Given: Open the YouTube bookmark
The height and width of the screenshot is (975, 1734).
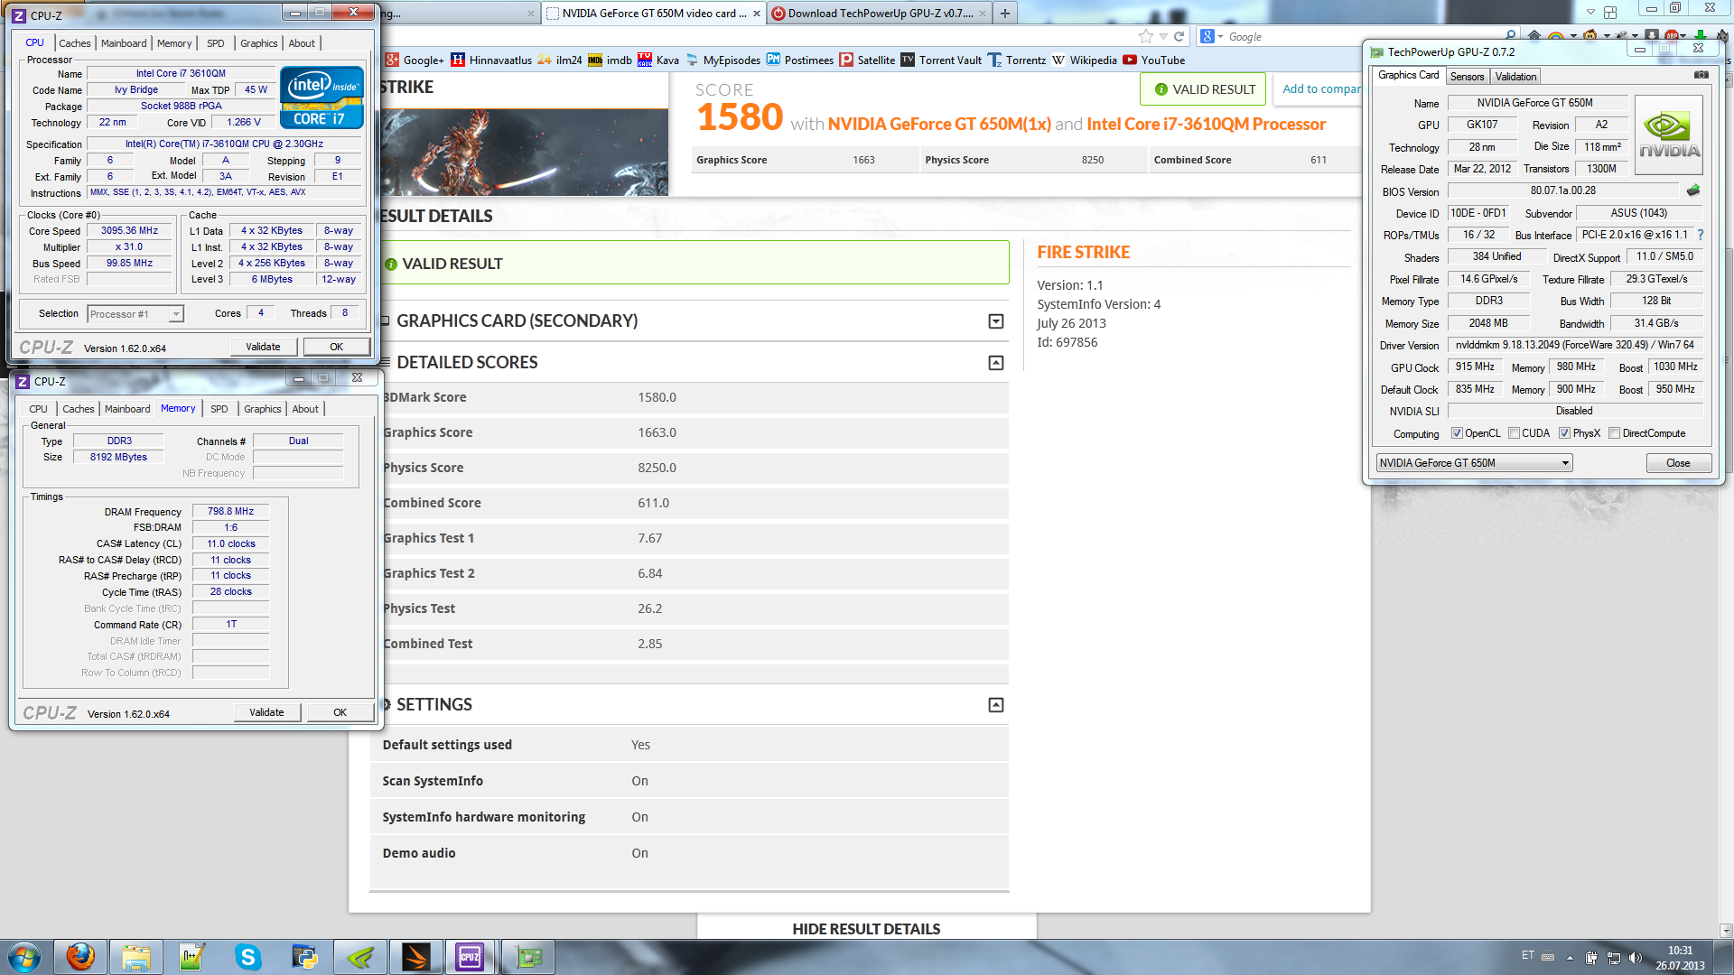Looking at the screenshot, I should (x=1153, y=60).
